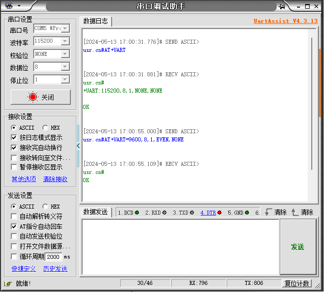The image size is (324, 292).
Task: Collapse the left panel with the splitter arrow
Action: click(78, 146)
